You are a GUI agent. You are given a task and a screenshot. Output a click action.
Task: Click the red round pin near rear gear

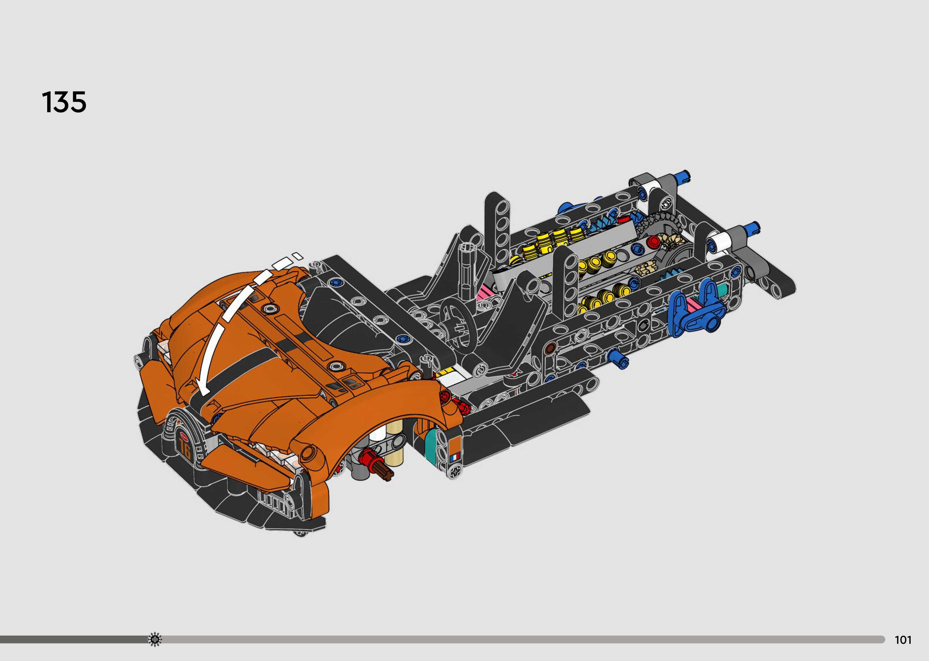653,242
